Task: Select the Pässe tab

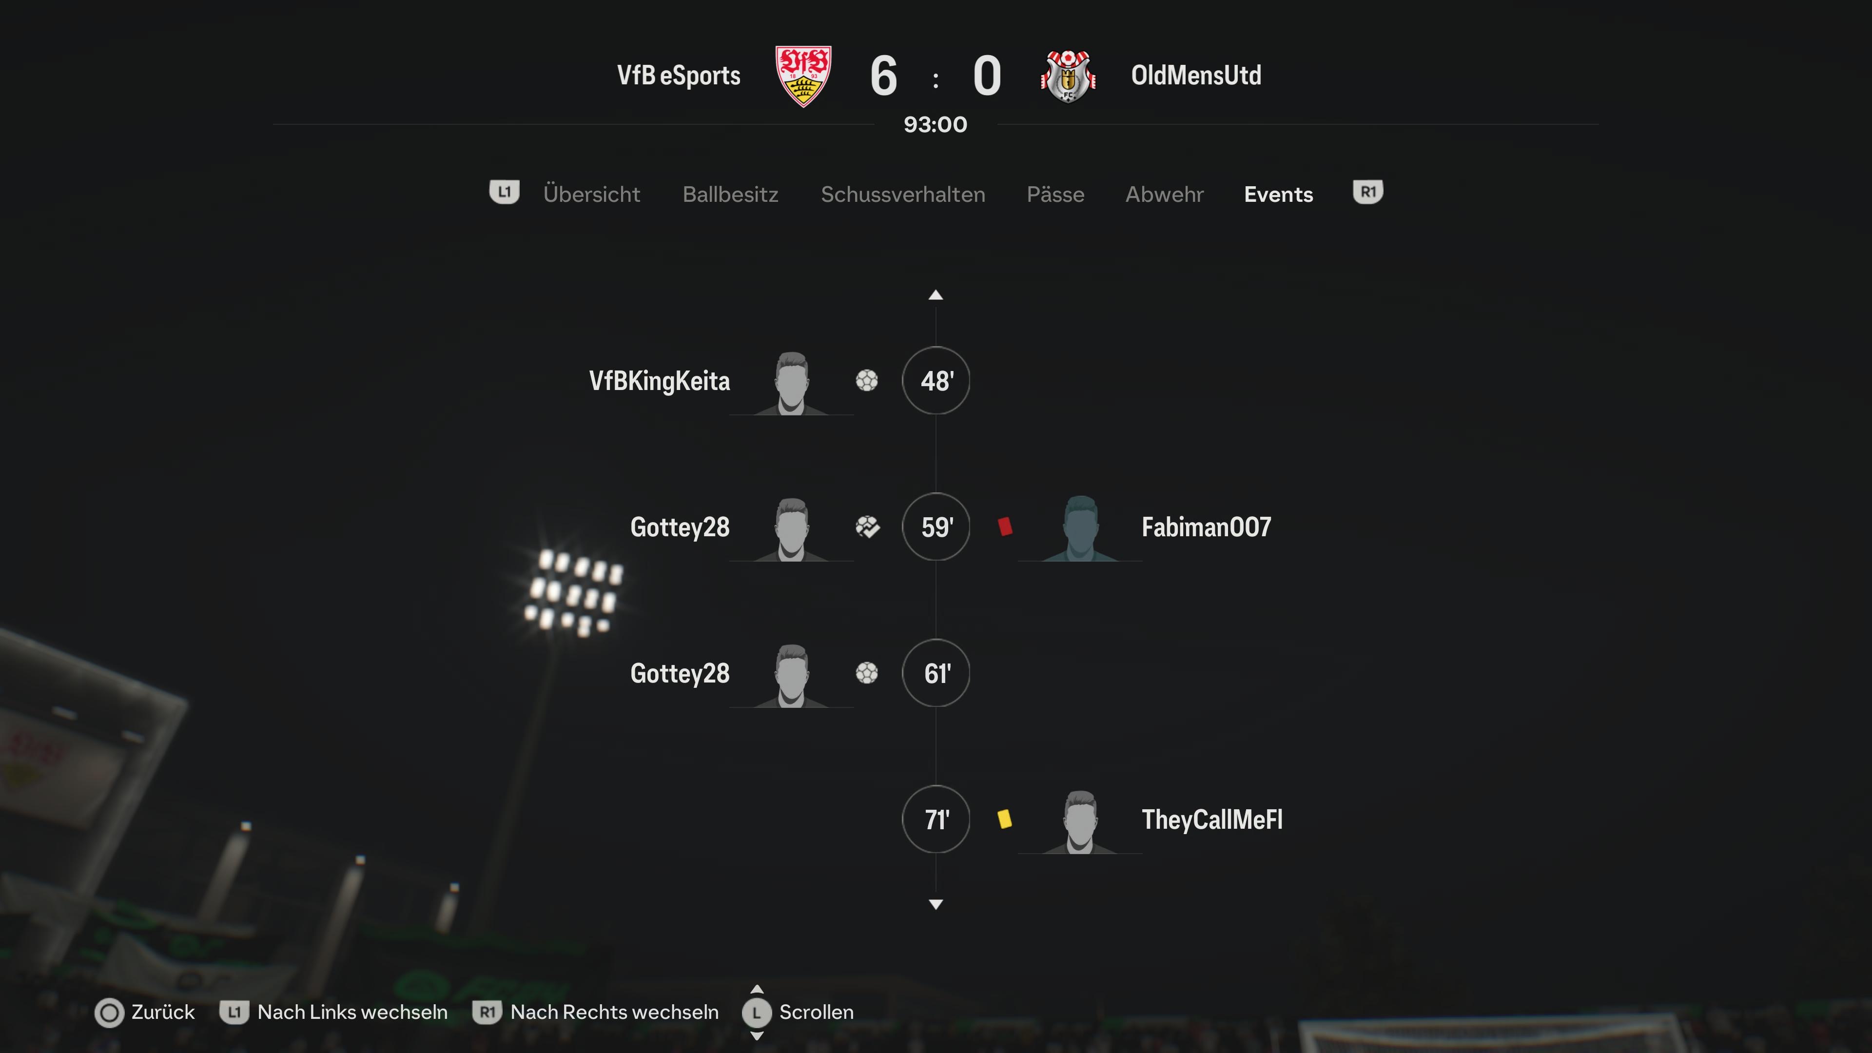Action: point(1055,194)
